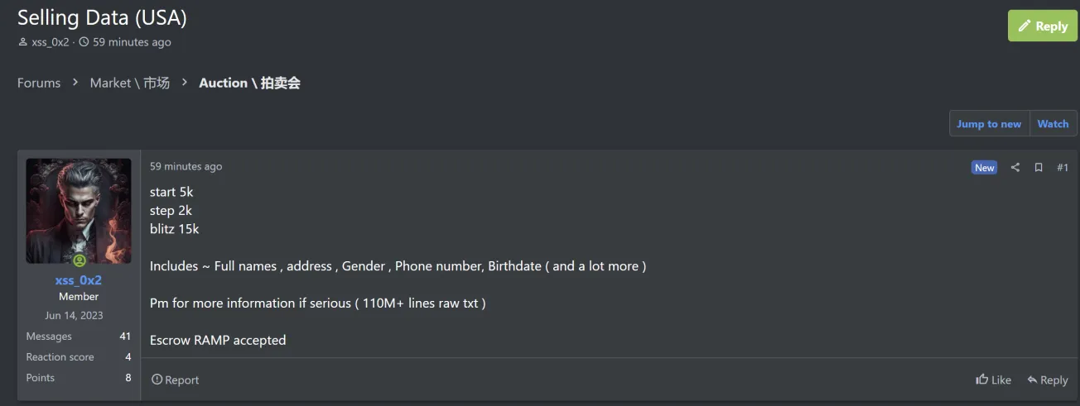Image resolution: width=1080 pixels, height=406 pixels.
Task: Click the Jump to new button
Action: (989, 124)
